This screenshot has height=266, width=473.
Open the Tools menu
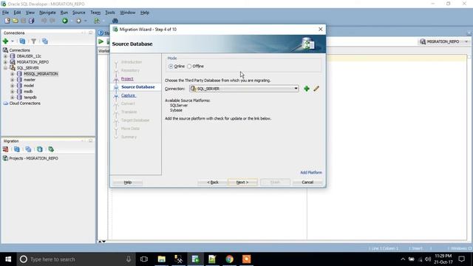110,13
